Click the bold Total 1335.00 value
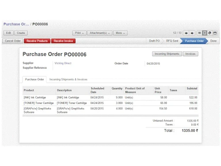Screen dimensions: 221x166 (190, 131)
